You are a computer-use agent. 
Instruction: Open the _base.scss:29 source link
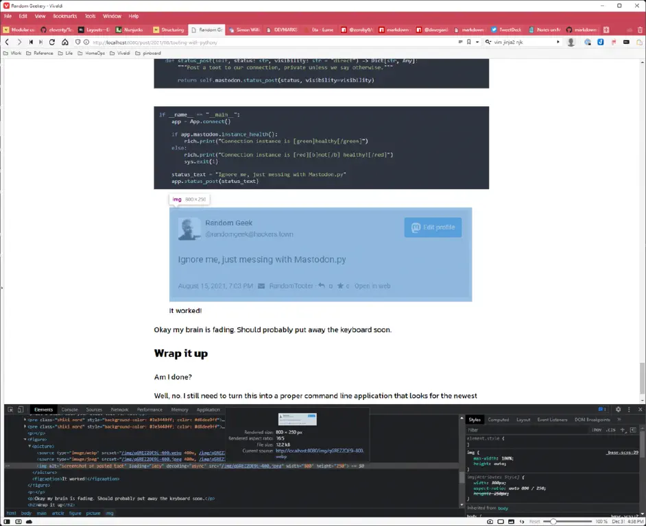(623, 452)
